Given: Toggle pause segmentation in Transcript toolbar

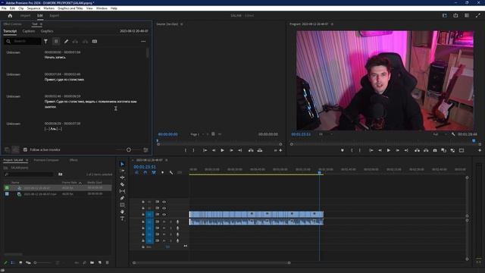Looking at the screenshot, I should click(56, 41).
